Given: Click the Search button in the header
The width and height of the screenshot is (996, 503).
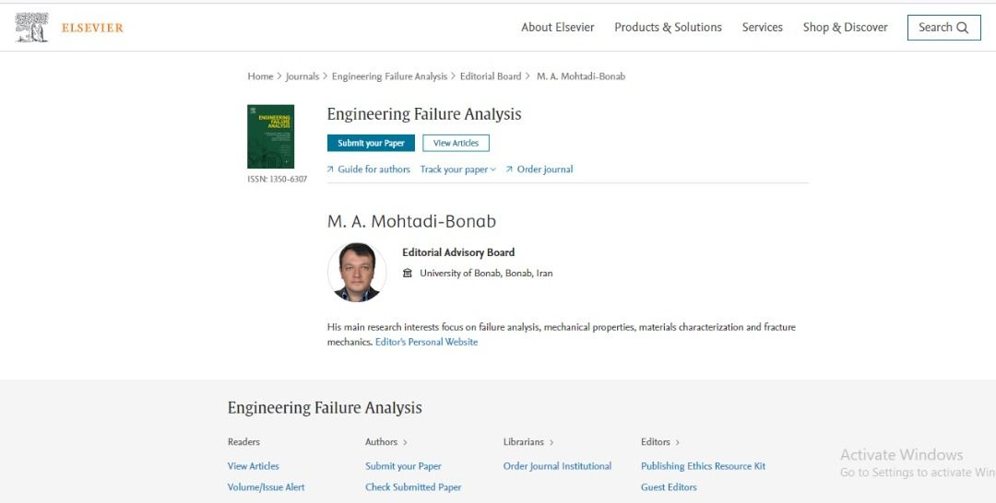Looking at the screenshot, I should [x=944, y=28].
